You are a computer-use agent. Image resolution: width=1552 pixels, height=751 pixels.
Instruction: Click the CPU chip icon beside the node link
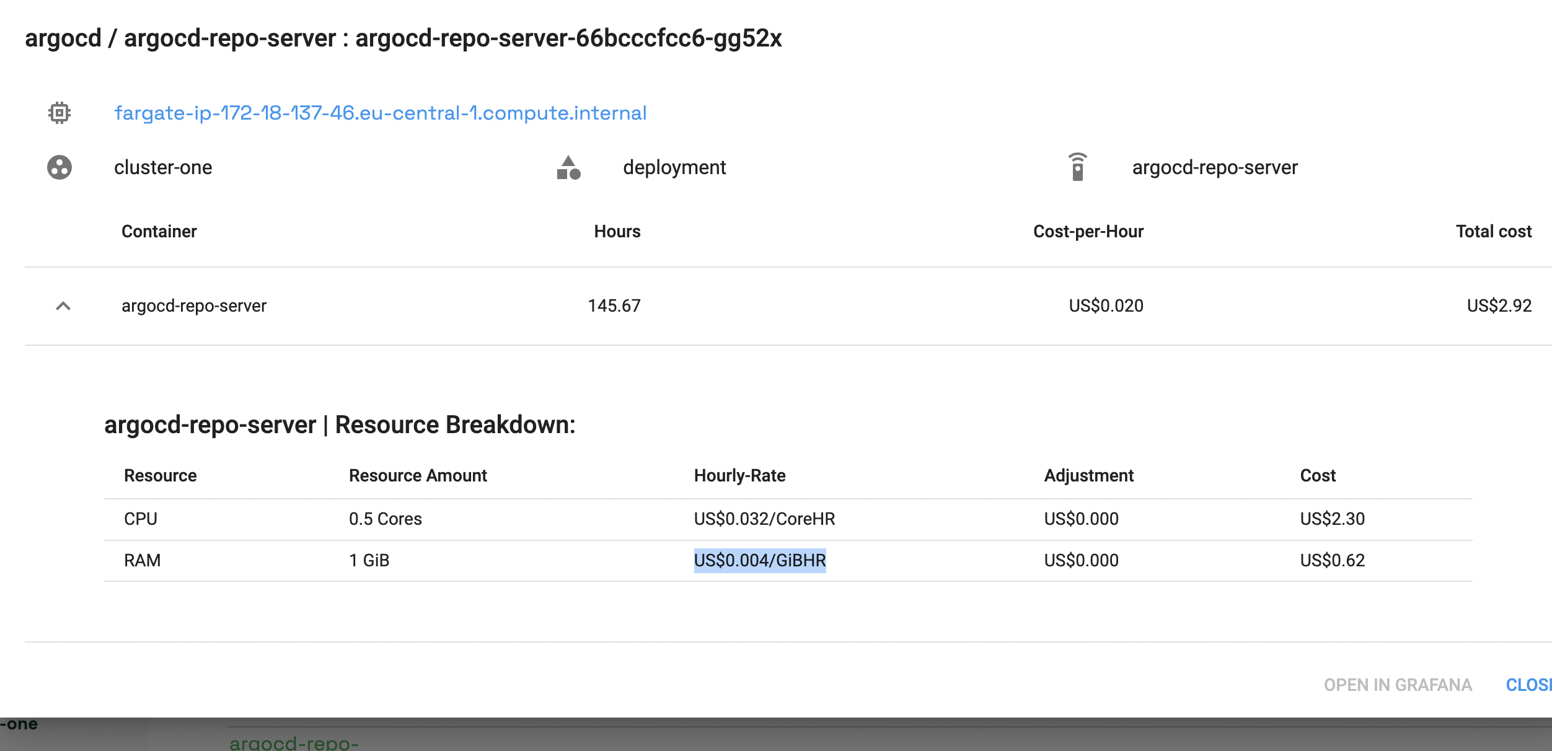coord(59,112)
